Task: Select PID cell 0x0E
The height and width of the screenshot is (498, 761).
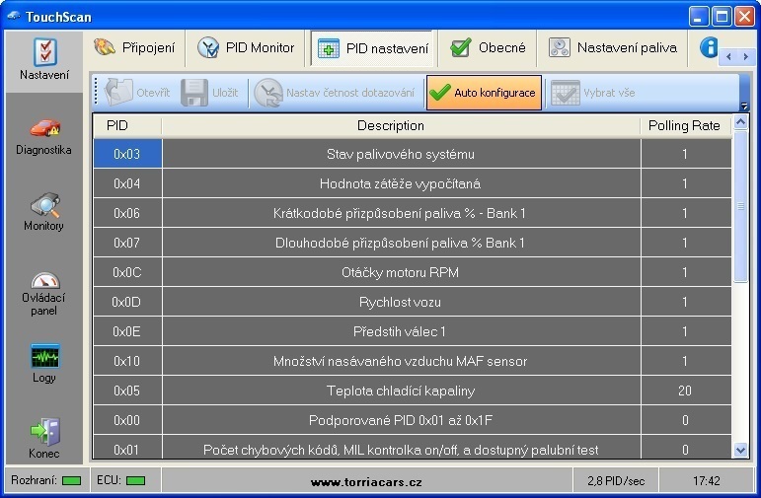Action: [127, 331]
